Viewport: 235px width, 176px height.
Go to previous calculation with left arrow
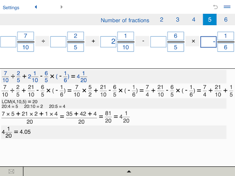pos(36,7)
